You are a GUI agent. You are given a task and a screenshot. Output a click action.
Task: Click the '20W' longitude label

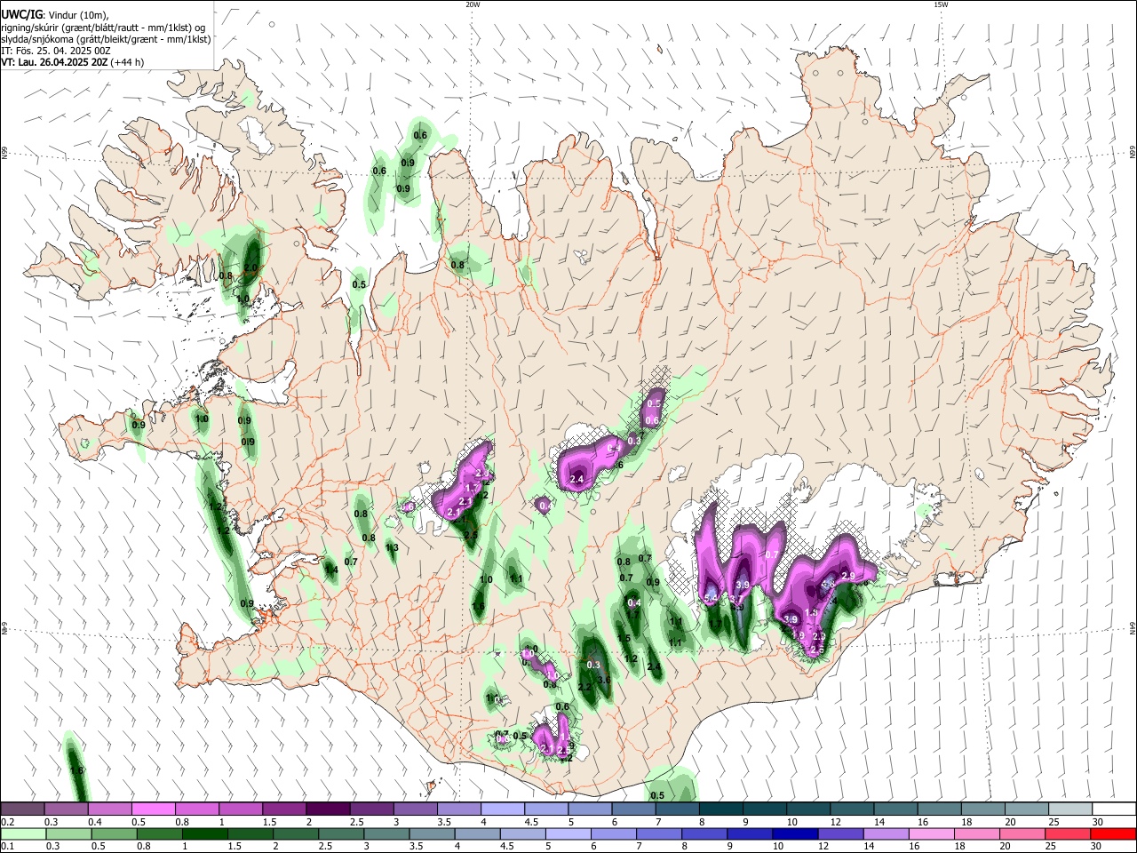(x=473, y=4)
